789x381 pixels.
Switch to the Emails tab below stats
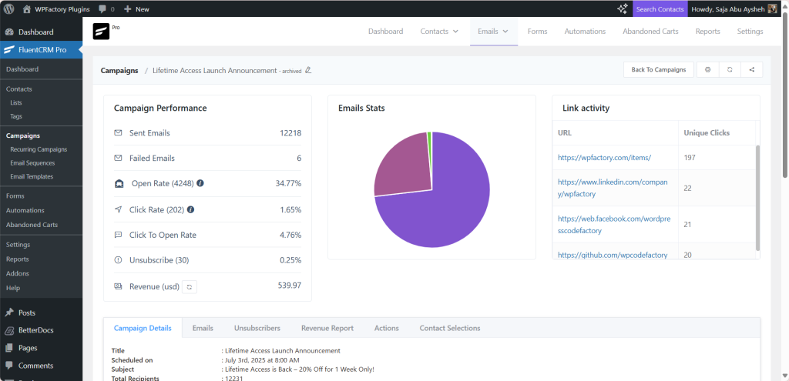(x=203, y=328)
